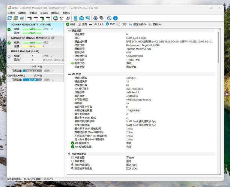This screenshot has width=230, height=187.
Task: Collapse the 硬盘摘要 section
Action: click(x=69, y=31)
